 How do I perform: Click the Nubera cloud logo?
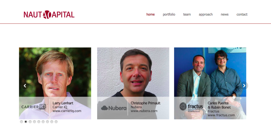[x=114, y=108]
